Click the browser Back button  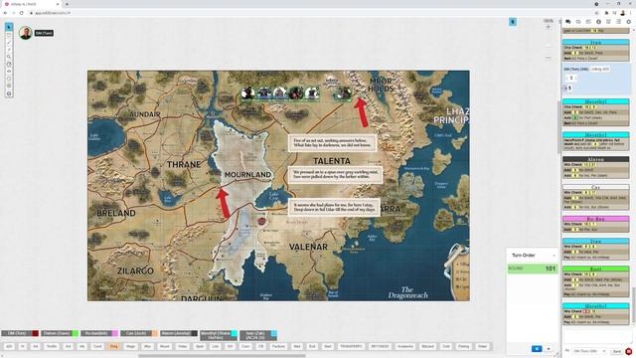(5, 13)
